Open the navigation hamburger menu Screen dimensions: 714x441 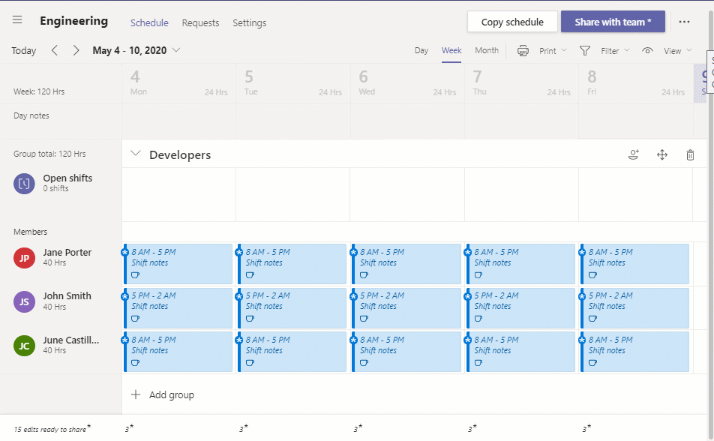(x=16, y=20)
